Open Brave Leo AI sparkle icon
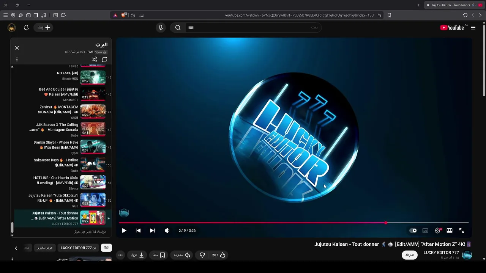486x273 pixels. 21,15
